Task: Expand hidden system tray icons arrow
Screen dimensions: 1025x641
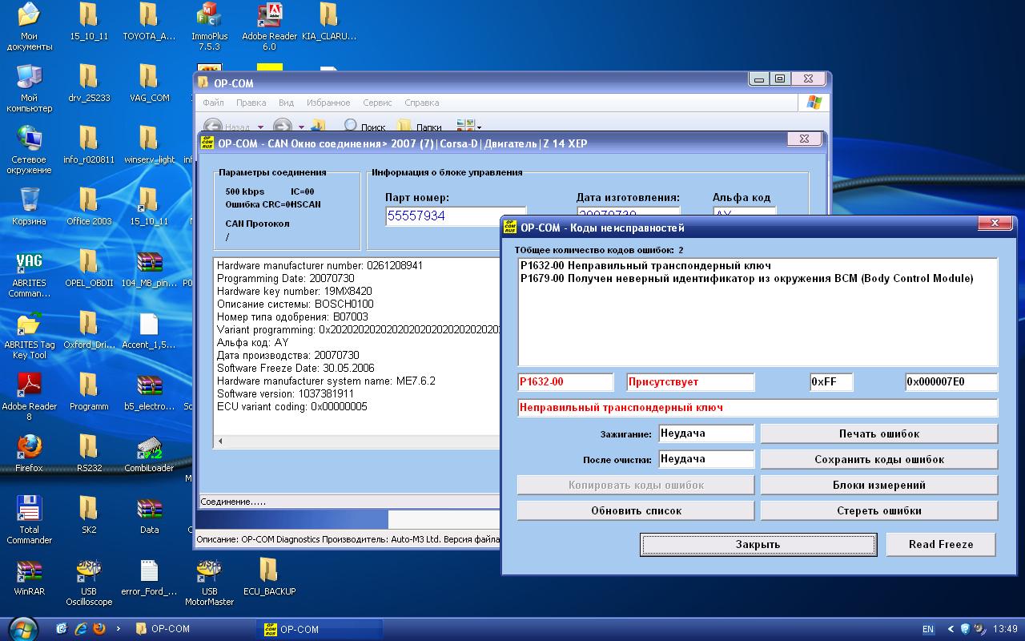Action: point(951,629)
